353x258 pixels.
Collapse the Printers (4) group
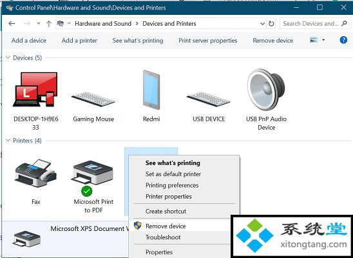coord(8,141)
